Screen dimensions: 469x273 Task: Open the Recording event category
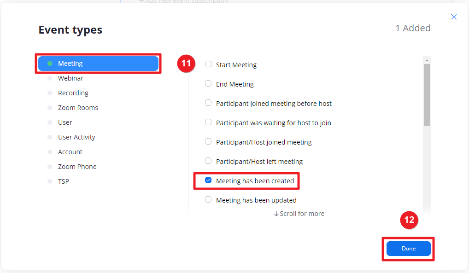pyautogui.click(x=73, y=93)
